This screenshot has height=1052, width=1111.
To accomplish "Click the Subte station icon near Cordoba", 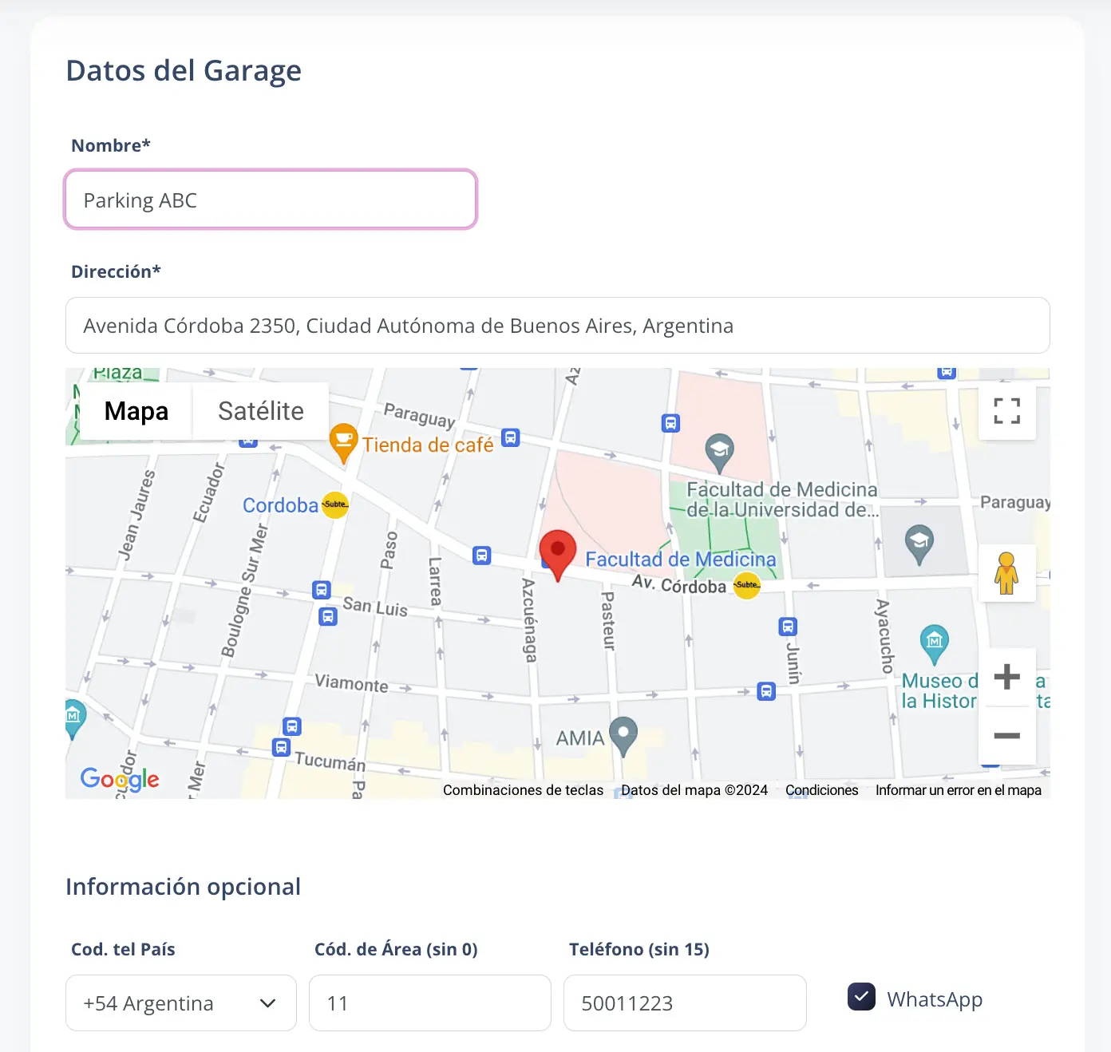I will click(334, 504).
